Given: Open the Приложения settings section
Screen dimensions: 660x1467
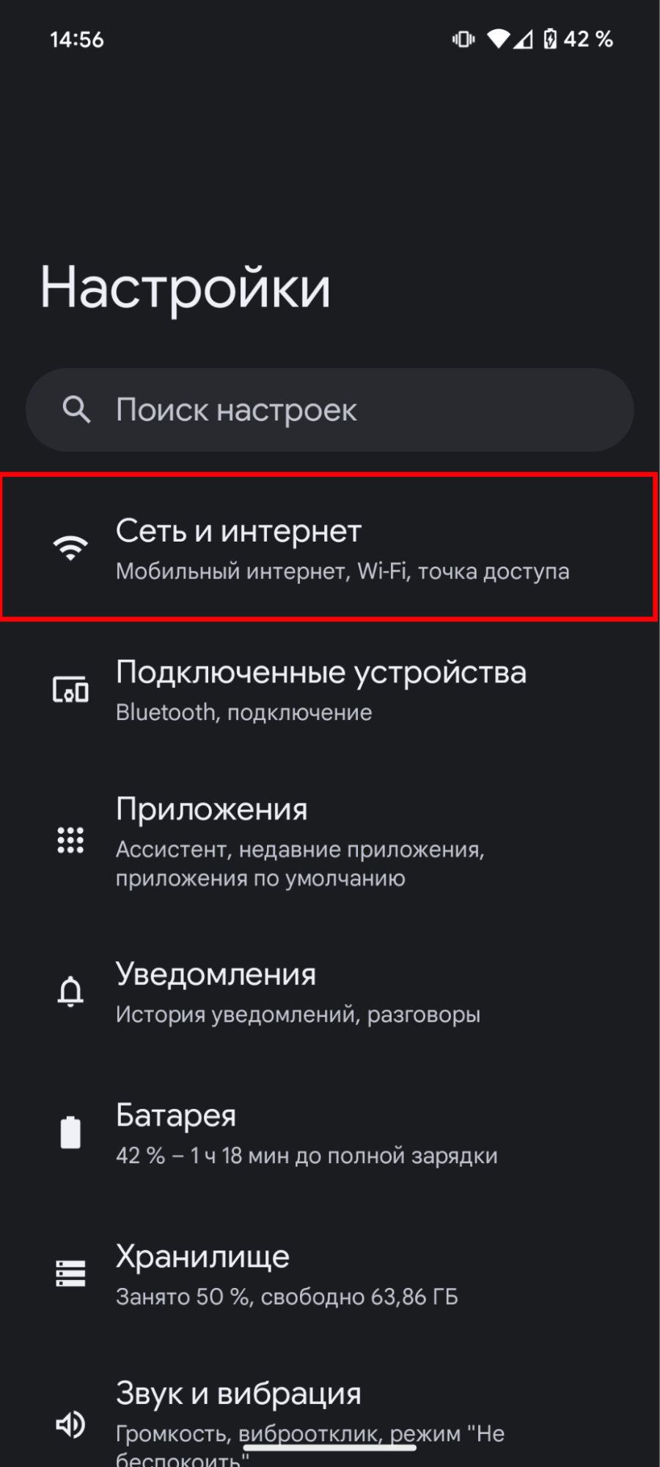Looking at the screenshot, I should coord(330,841).
